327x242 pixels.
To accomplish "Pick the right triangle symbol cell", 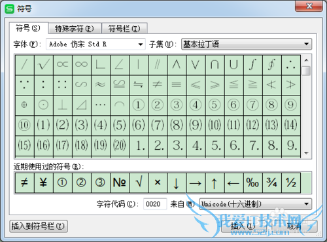I will point(82,105).
